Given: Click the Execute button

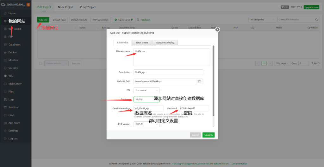Looking at the screenshot, I should pyautogui.click(x=76, y=63).
